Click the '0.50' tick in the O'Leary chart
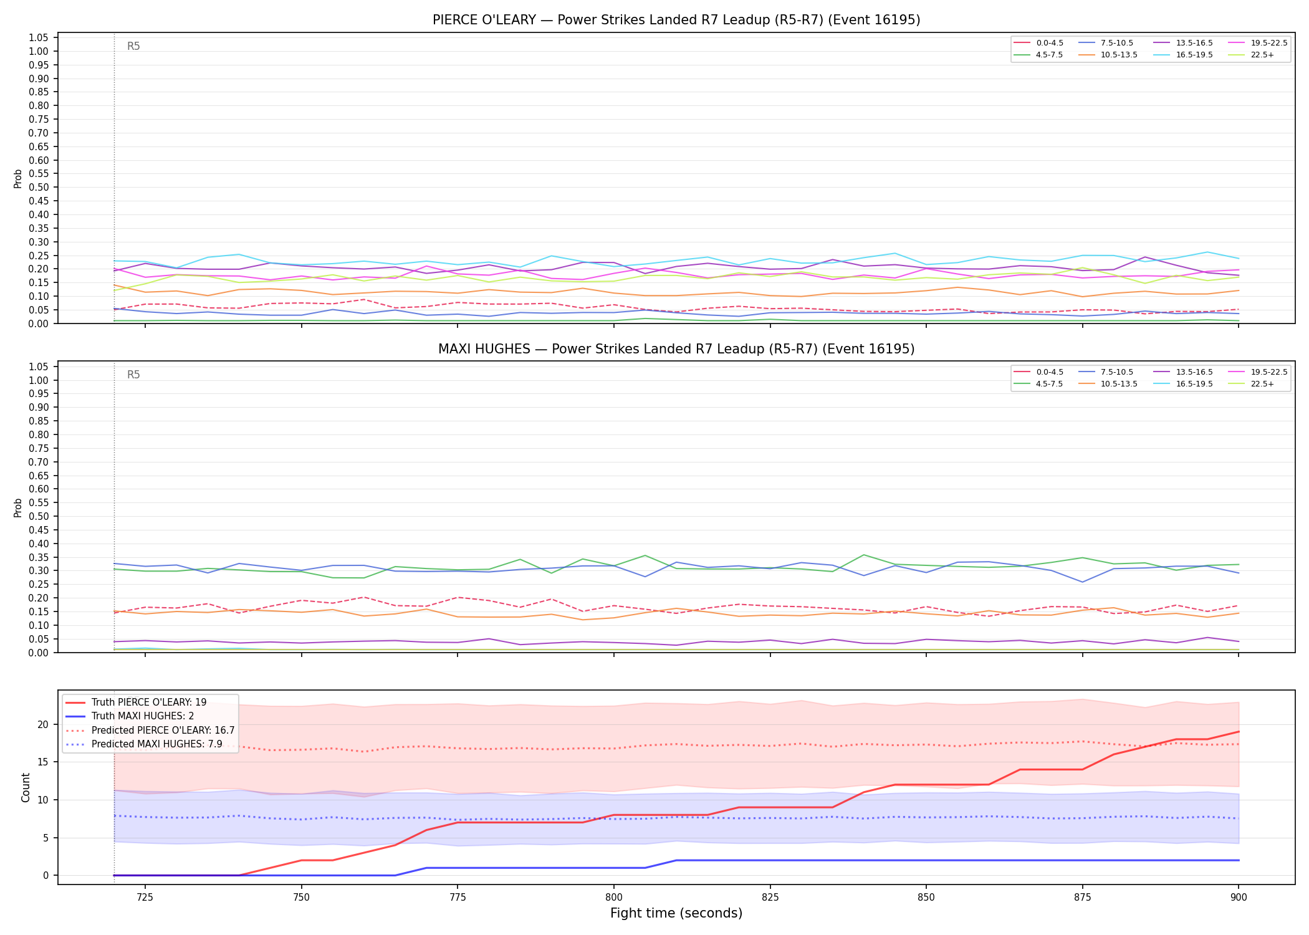The height and width of the screenshot is (935, 1309). 39,188
